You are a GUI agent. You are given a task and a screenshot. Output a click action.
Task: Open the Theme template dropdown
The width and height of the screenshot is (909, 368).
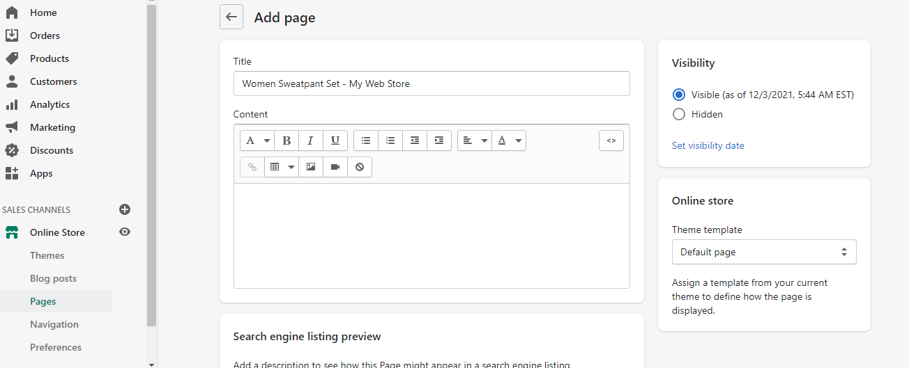[x=764, y=252]
